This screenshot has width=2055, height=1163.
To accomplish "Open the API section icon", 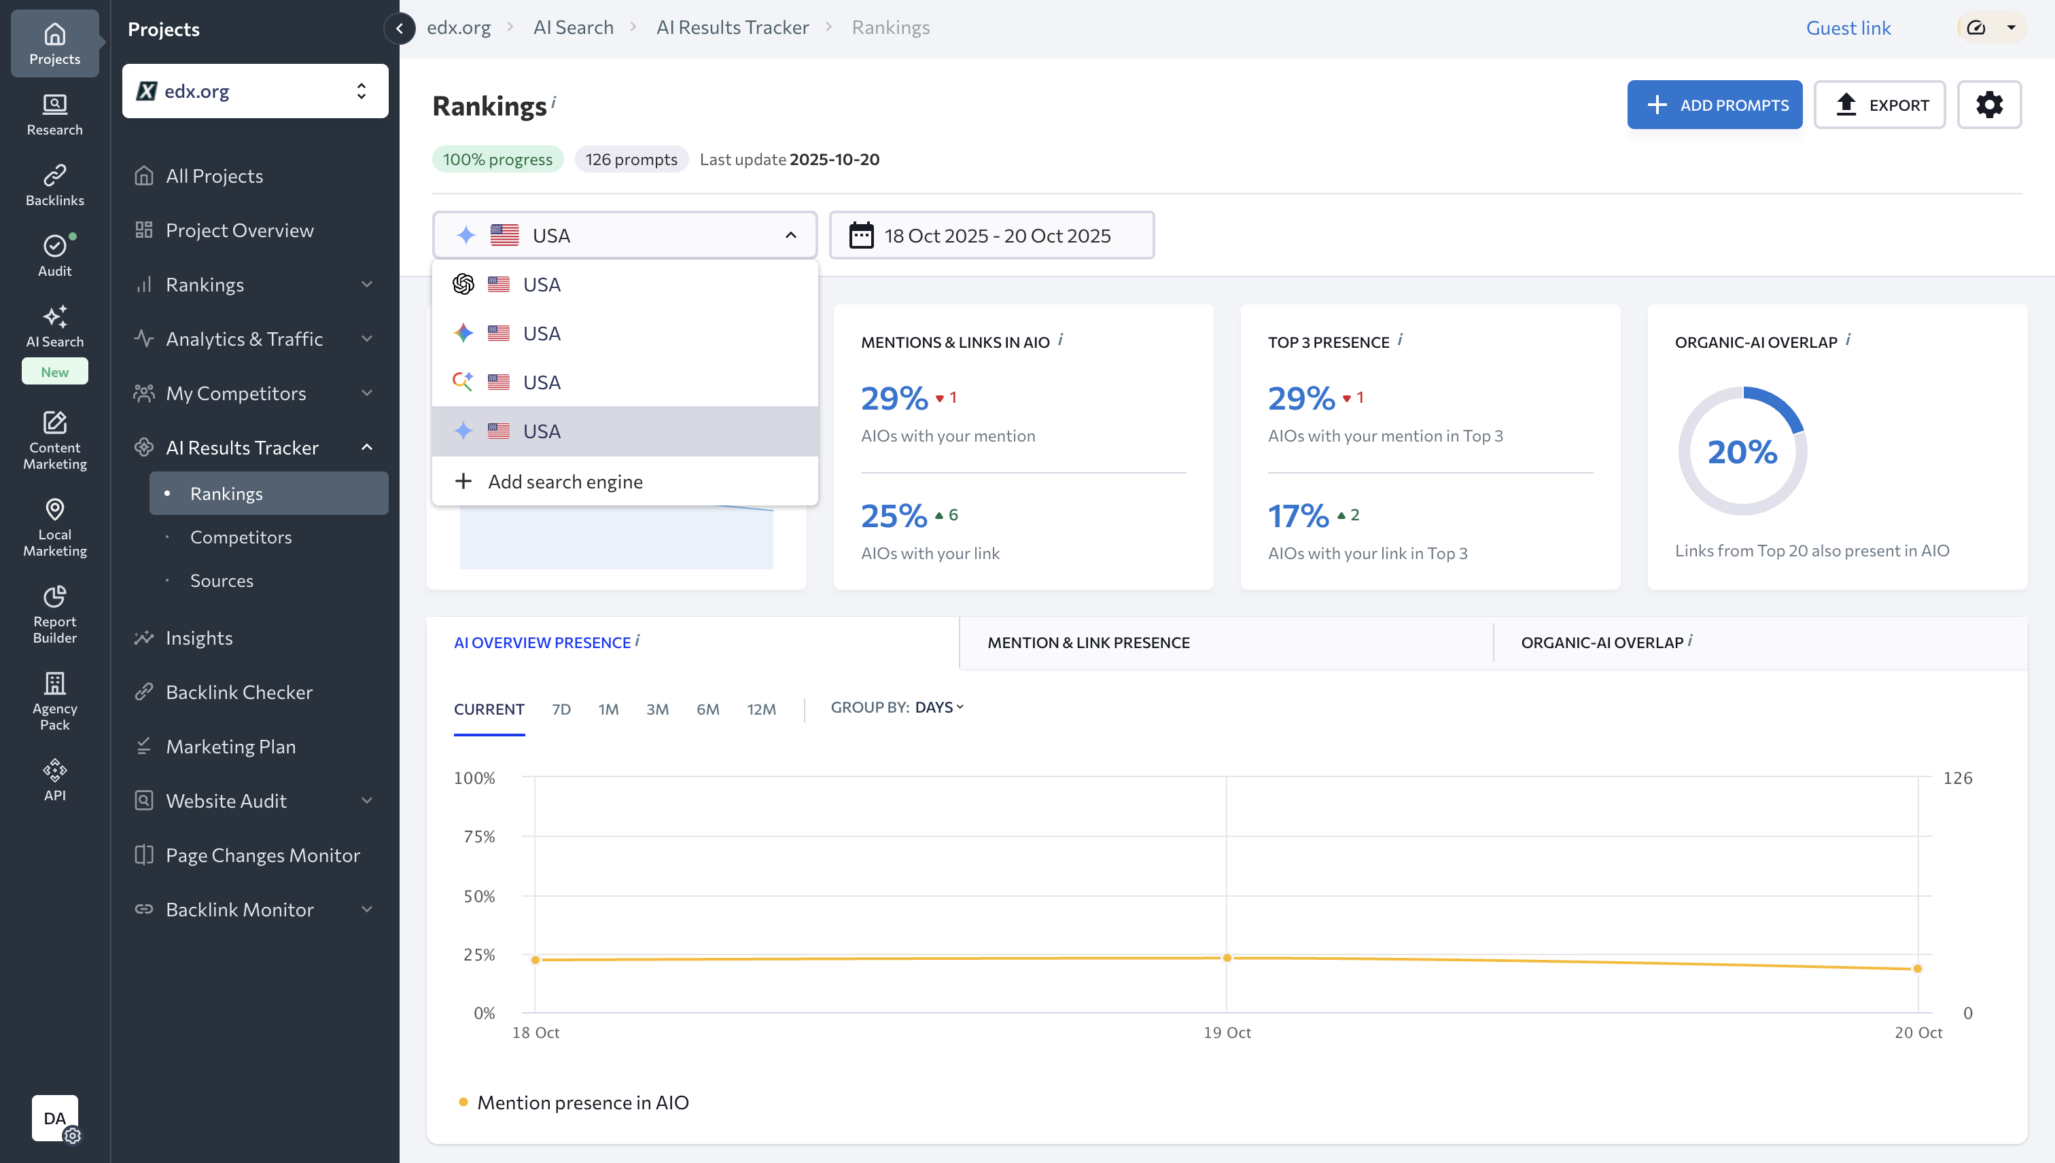I will click(54, 780).
